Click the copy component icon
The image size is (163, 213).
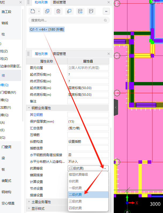click(47, 11)
